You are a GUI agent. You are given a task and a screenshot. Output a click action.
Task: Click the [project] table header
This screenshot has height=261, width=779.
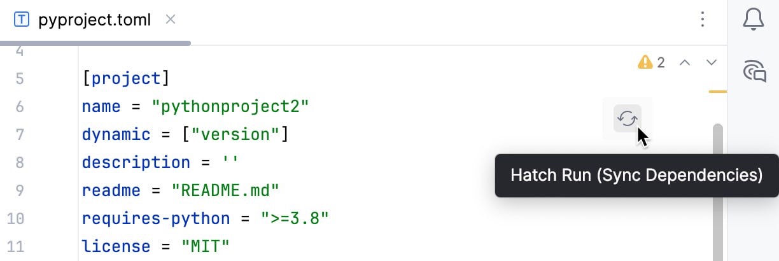click(126, 78)
